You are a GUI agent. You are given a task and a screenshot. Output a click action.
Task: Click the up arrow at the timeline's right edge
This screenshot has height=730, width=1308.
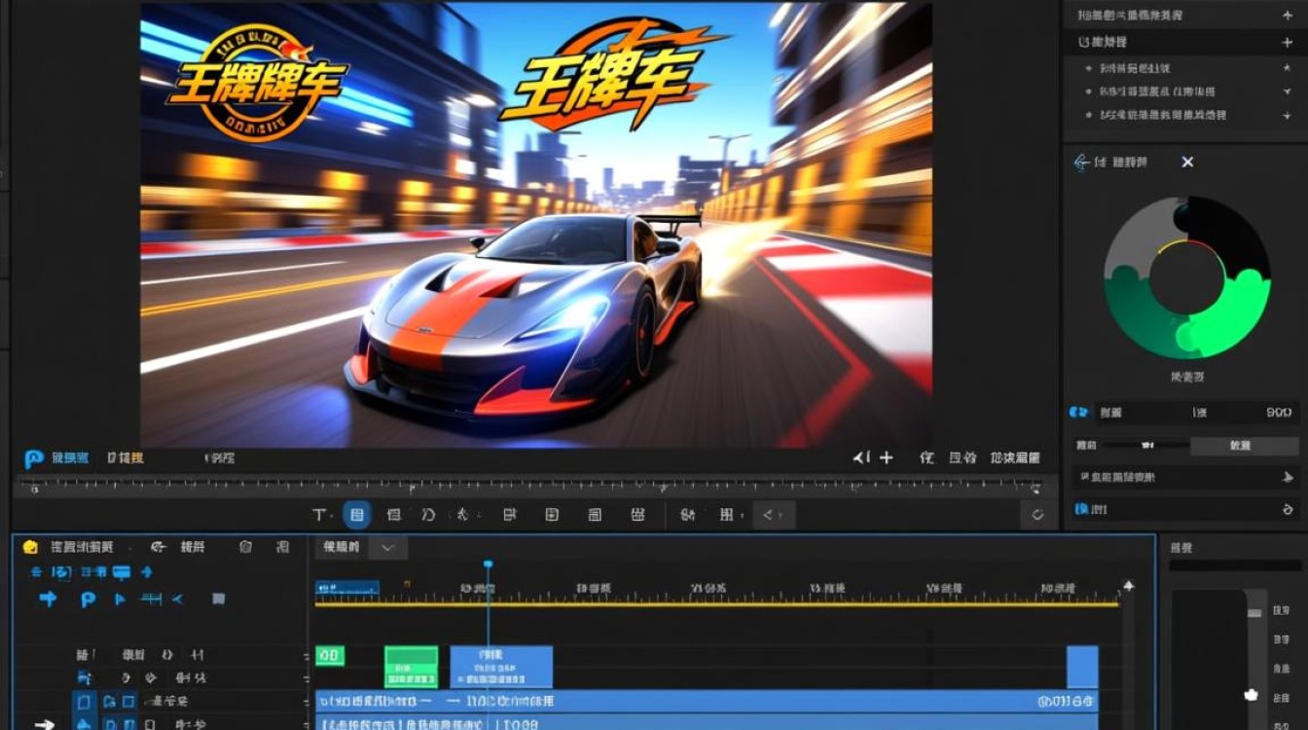click(x=1128, y=585)
